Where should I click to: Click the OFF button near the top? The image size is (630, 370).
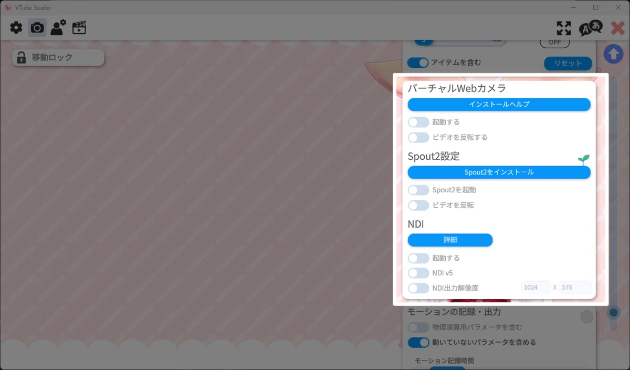coord(555,42)
